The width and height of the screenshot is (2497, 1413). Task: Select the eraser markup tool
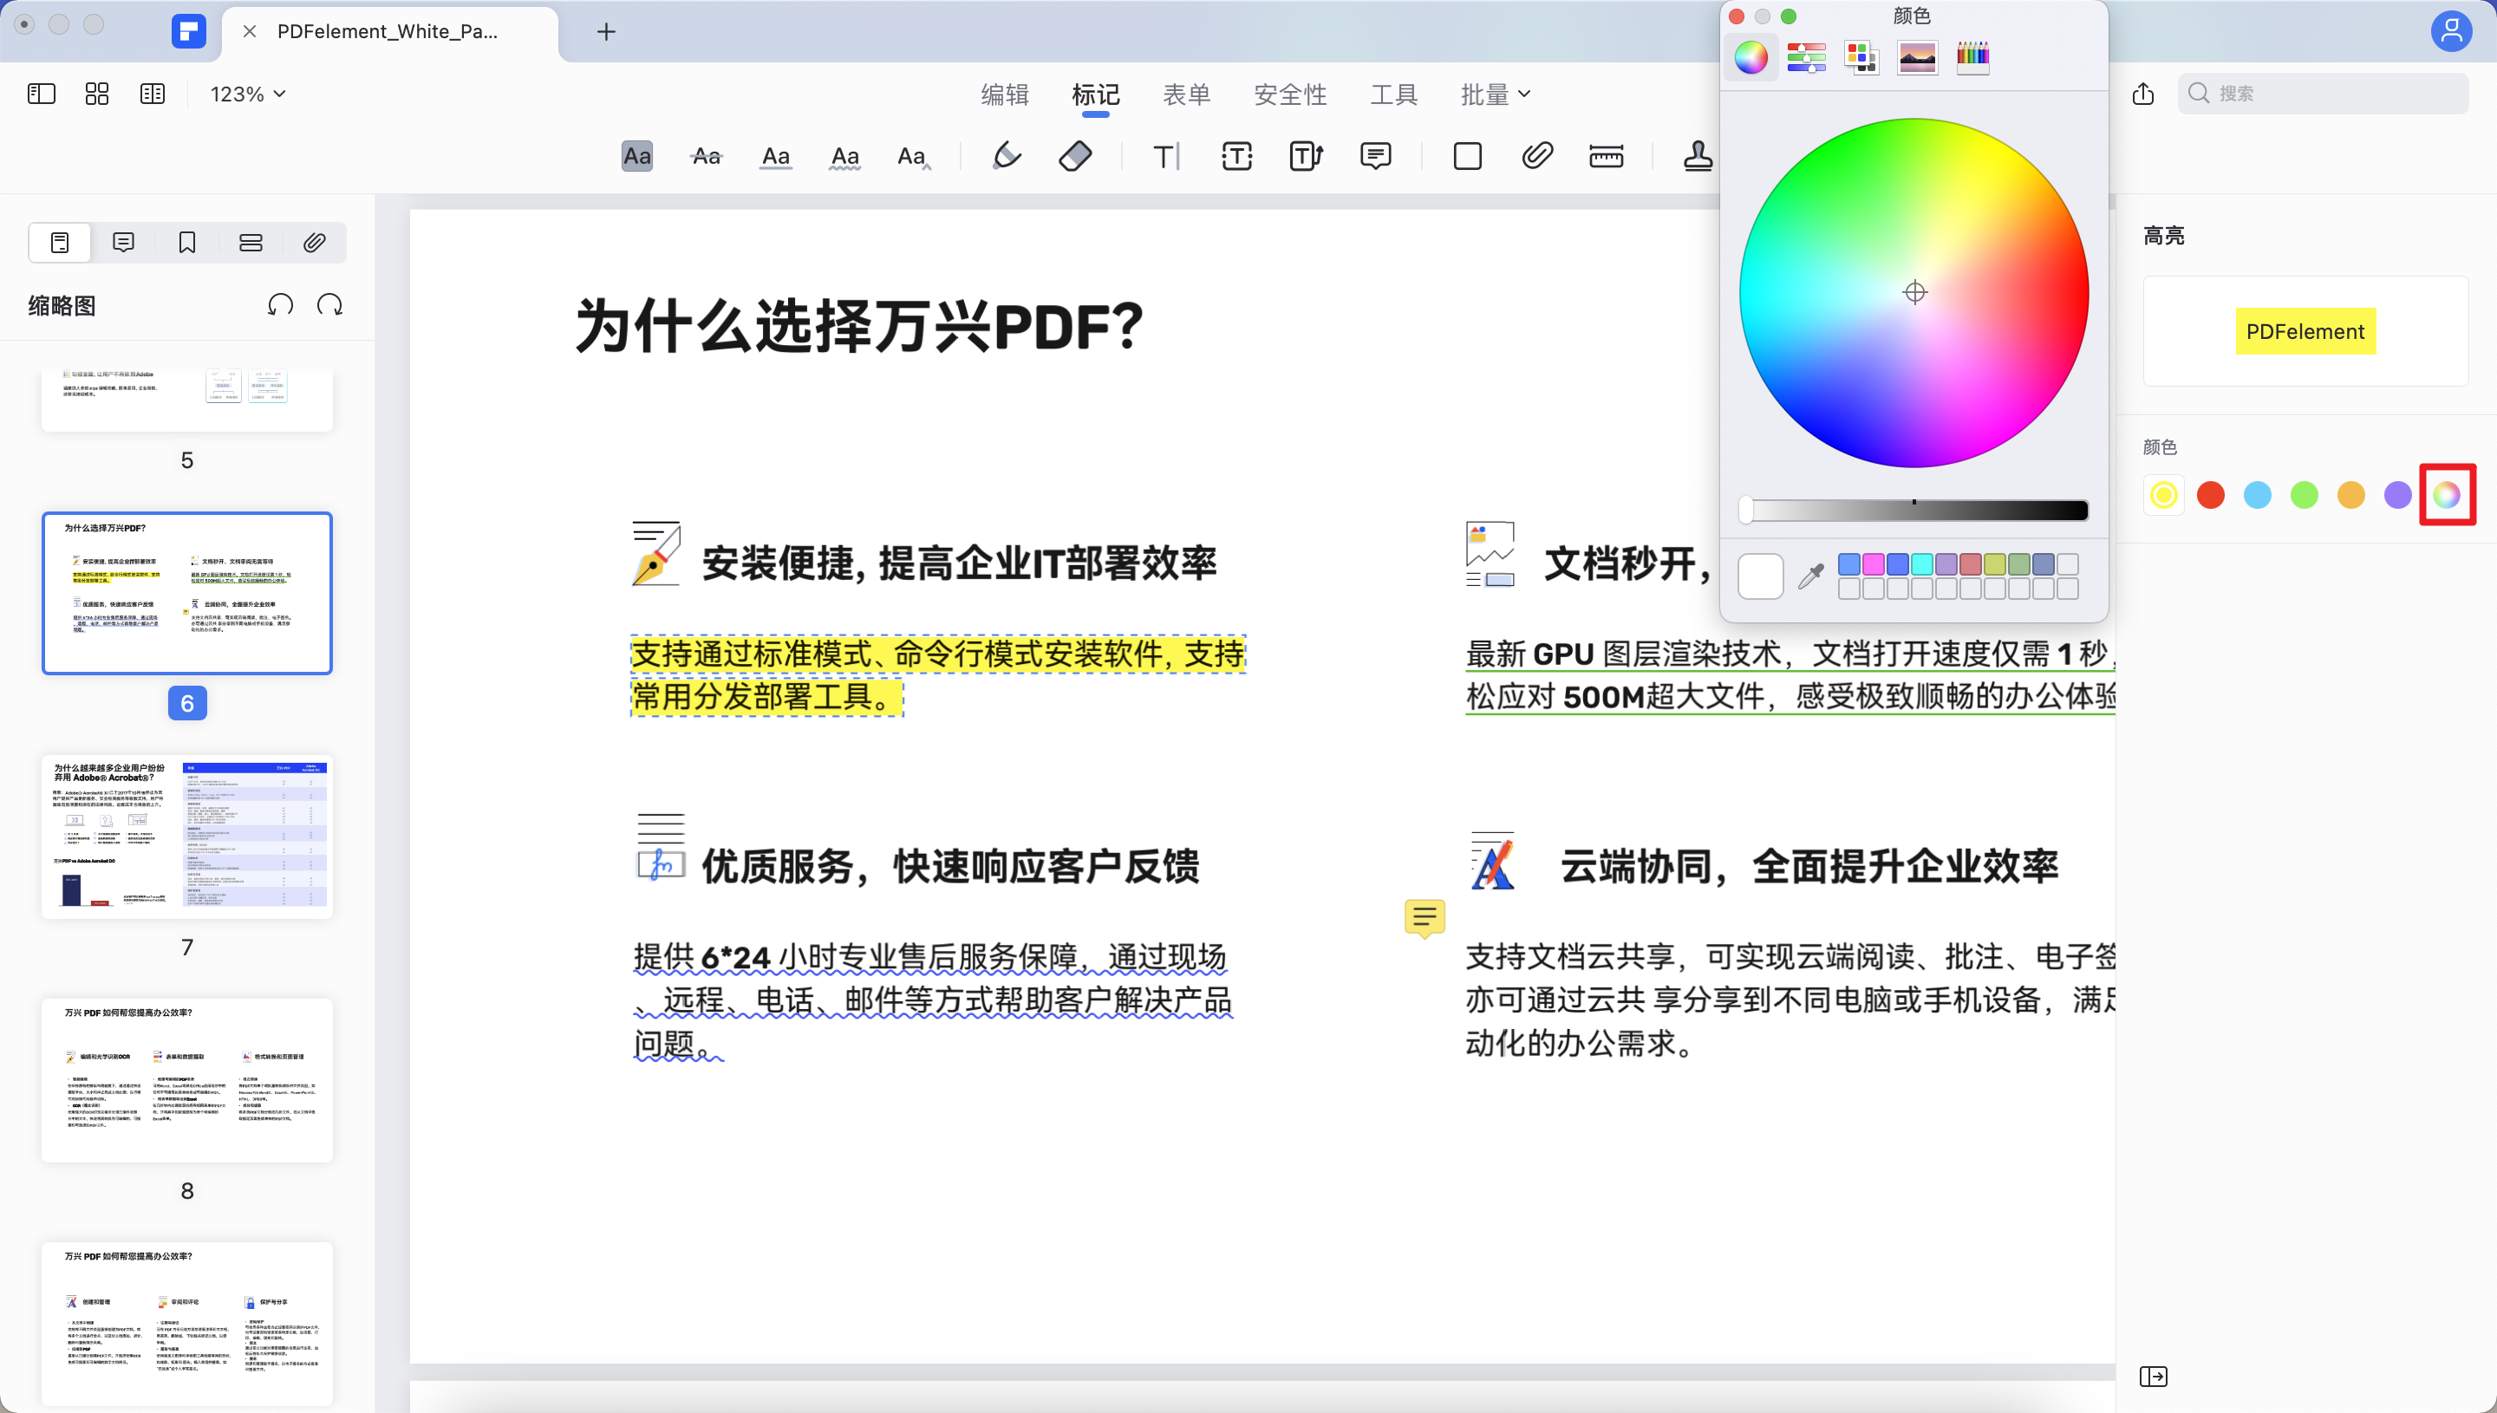(x=1076, y=155)
